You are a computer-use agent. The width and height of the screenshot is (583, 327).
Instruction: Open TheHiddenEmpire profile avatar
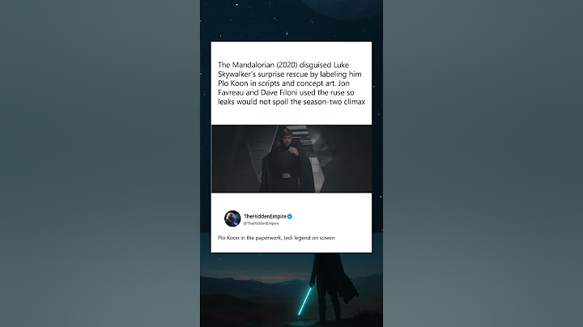tap(232, 219)
